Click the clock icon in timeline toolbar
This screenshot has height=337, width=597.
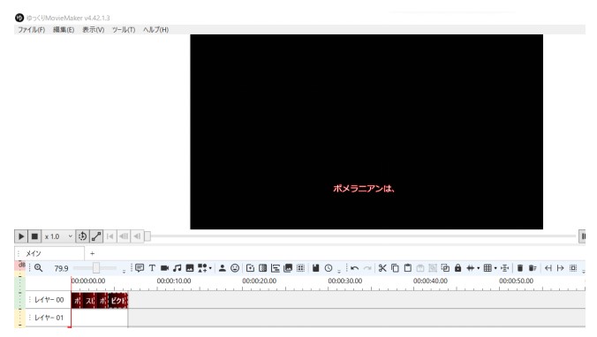(x=329, y=268)
